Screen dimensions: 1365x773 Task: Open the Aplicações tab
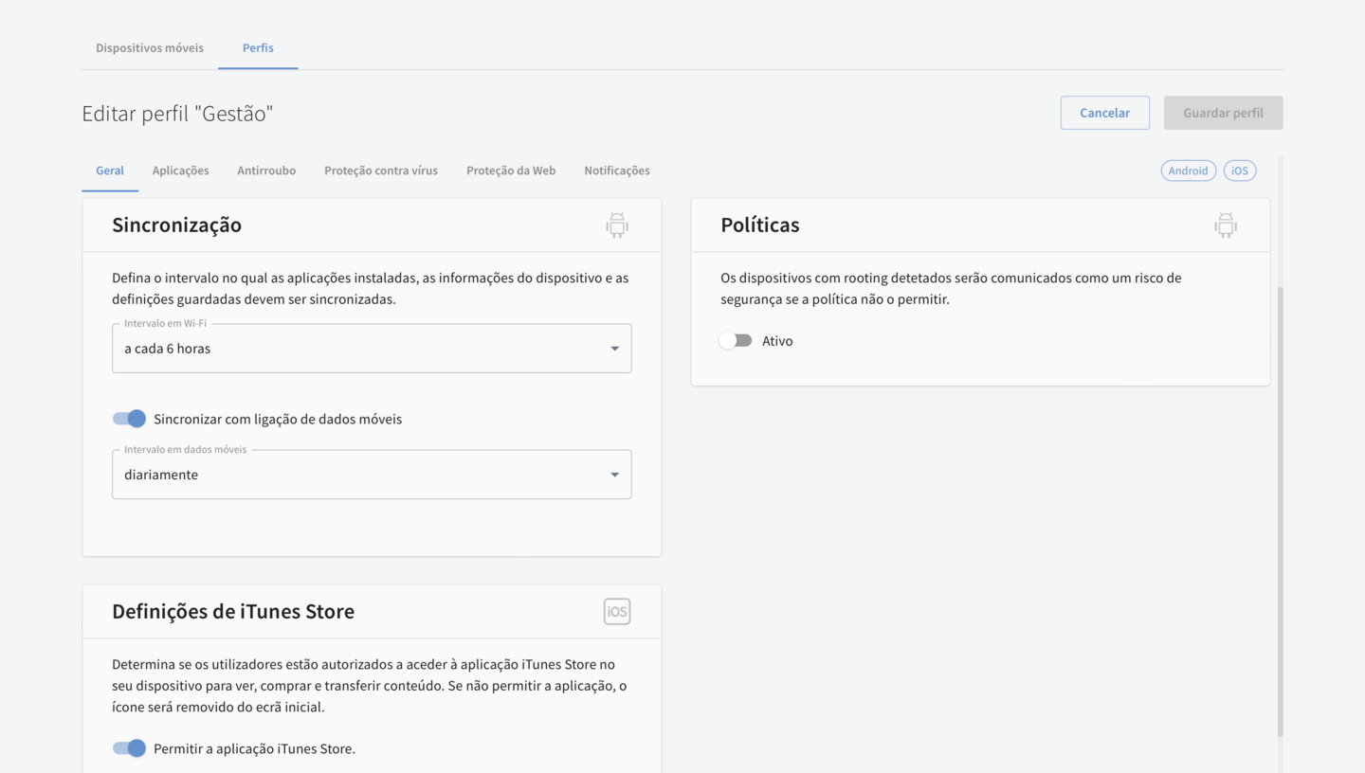point(180,171)
